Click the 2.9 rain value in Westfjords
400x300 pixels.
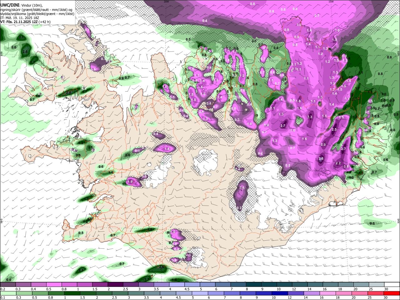pos(68,92)
